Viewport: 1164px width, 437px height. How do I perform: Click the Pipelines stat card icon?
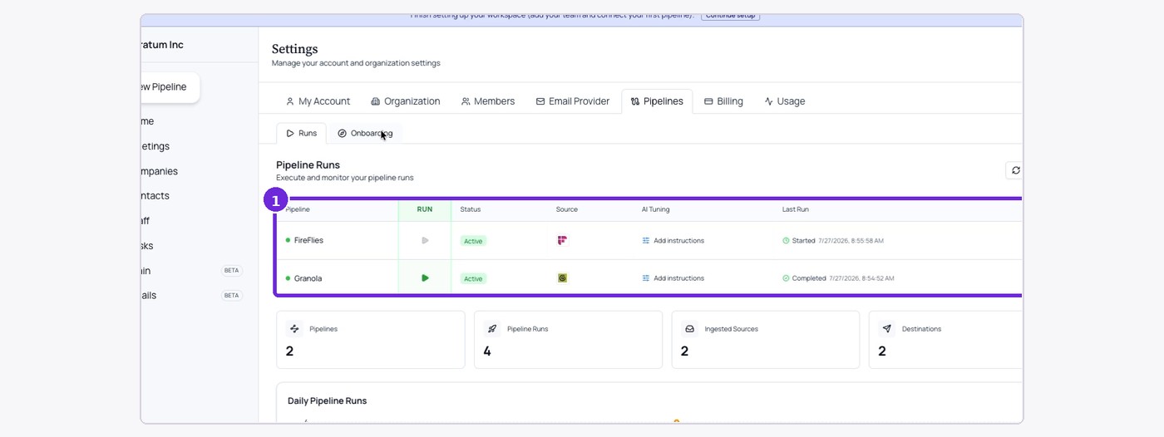294,329
